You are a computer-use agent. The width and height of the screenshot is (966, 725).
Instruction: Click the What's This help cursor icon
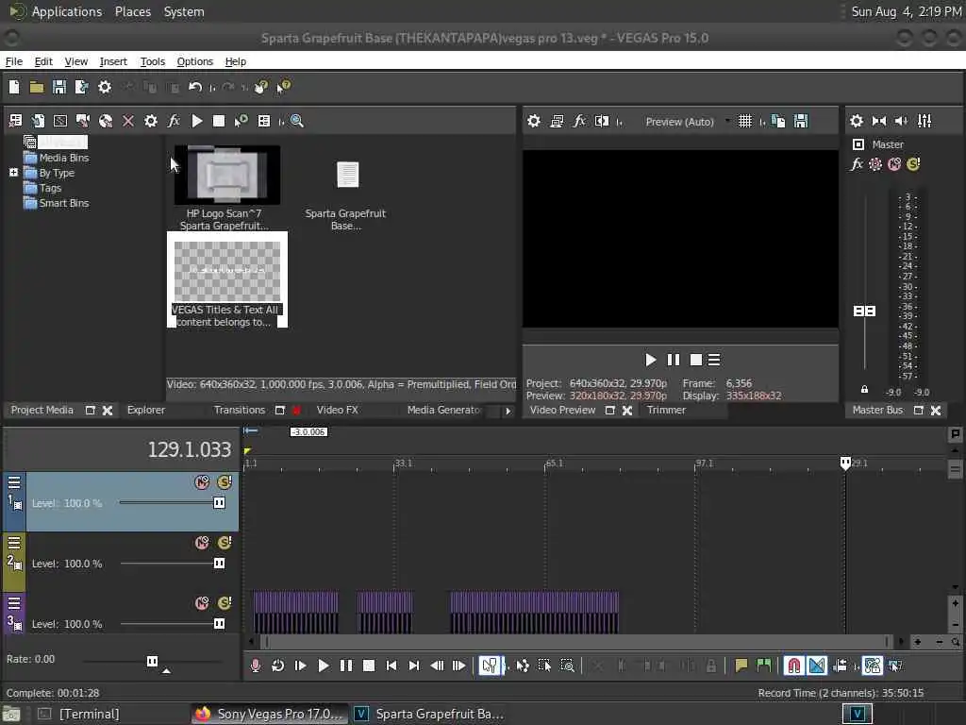click(283, 87)
